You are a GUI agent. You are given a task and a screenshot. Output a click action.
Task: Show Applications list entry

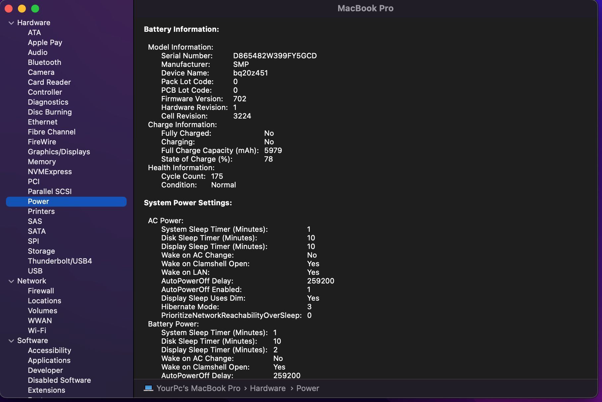click(49, 360)
